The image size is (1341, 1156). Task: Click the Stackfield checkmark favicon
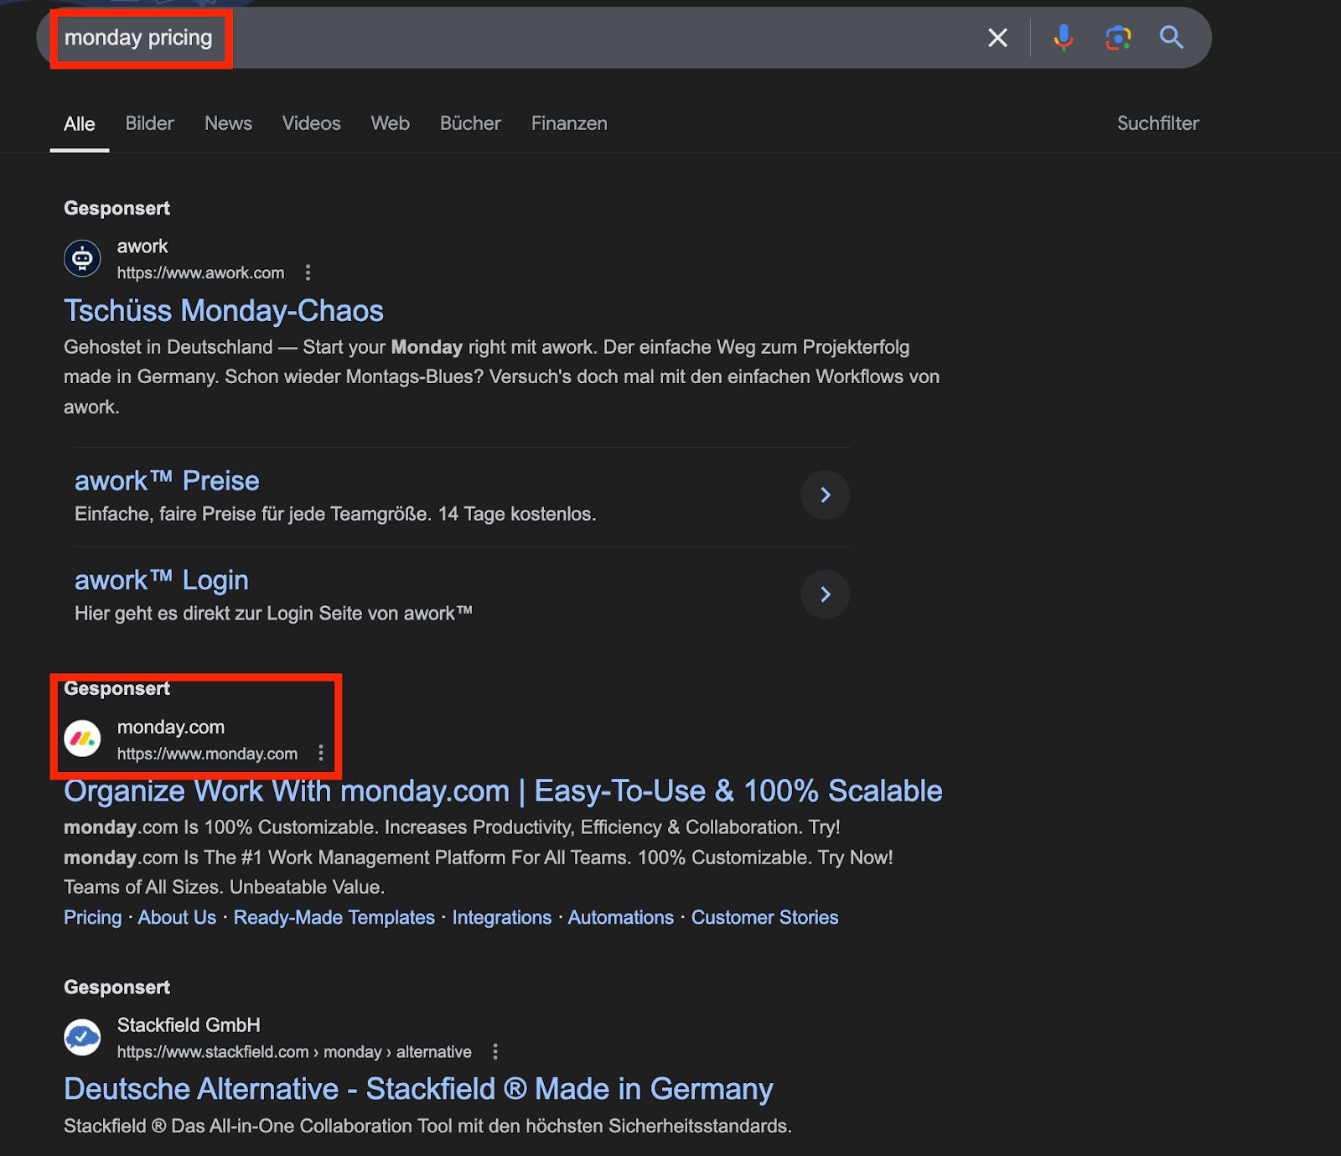pyautogui.click(x=82, y=1037)
